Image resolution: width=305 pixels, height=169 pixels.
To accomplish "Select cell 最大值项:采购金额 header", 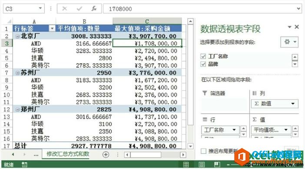I will [x=147, y=29].
